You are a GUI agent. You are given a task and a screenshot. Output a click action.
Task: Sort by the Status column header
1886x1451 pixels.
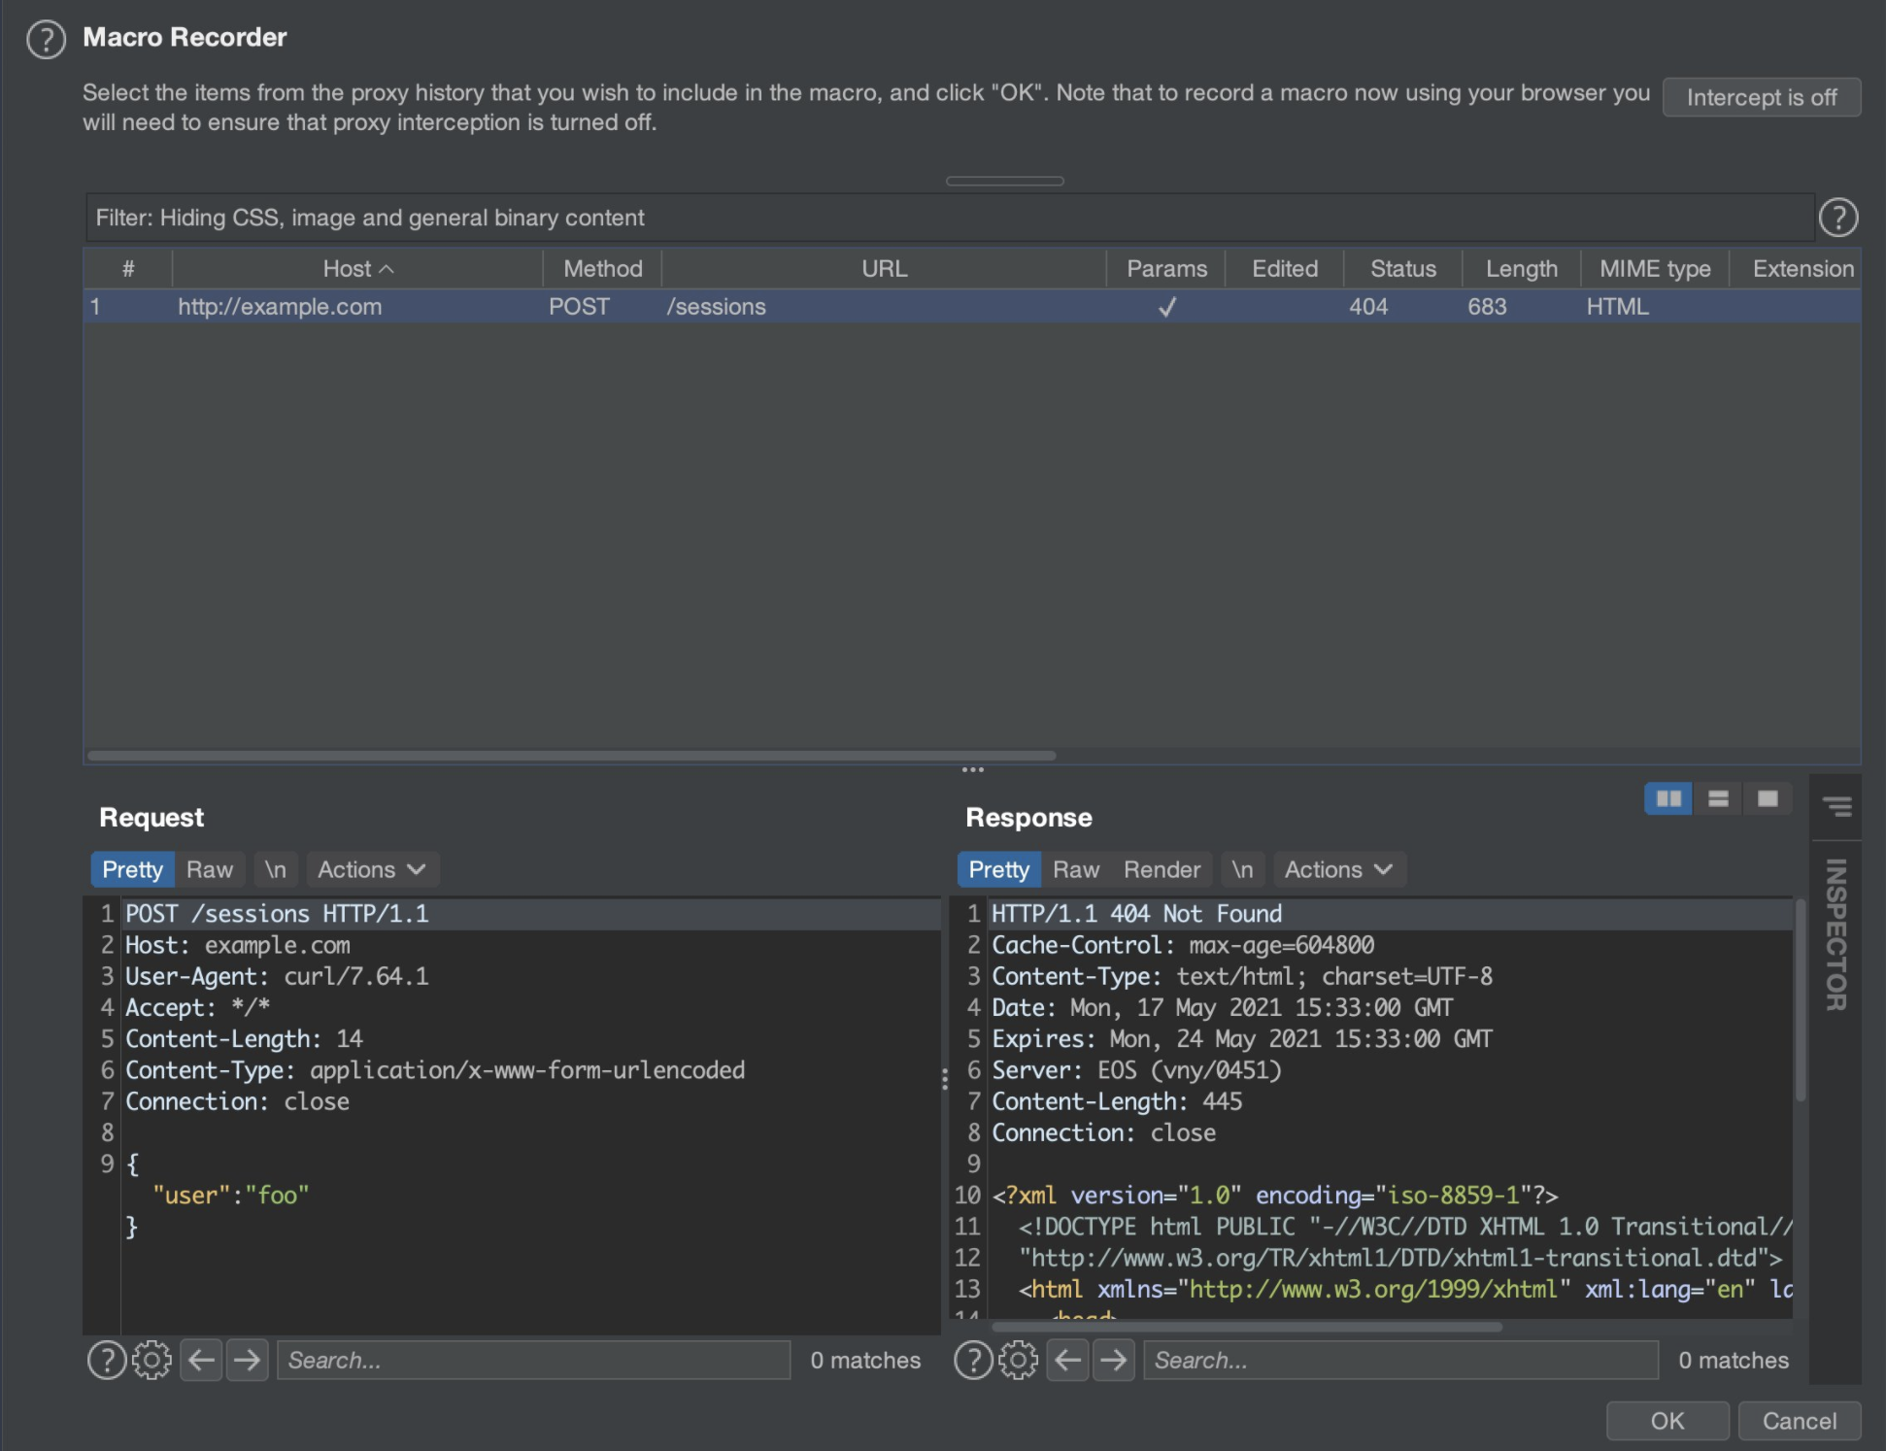[x=1403, y=269]
